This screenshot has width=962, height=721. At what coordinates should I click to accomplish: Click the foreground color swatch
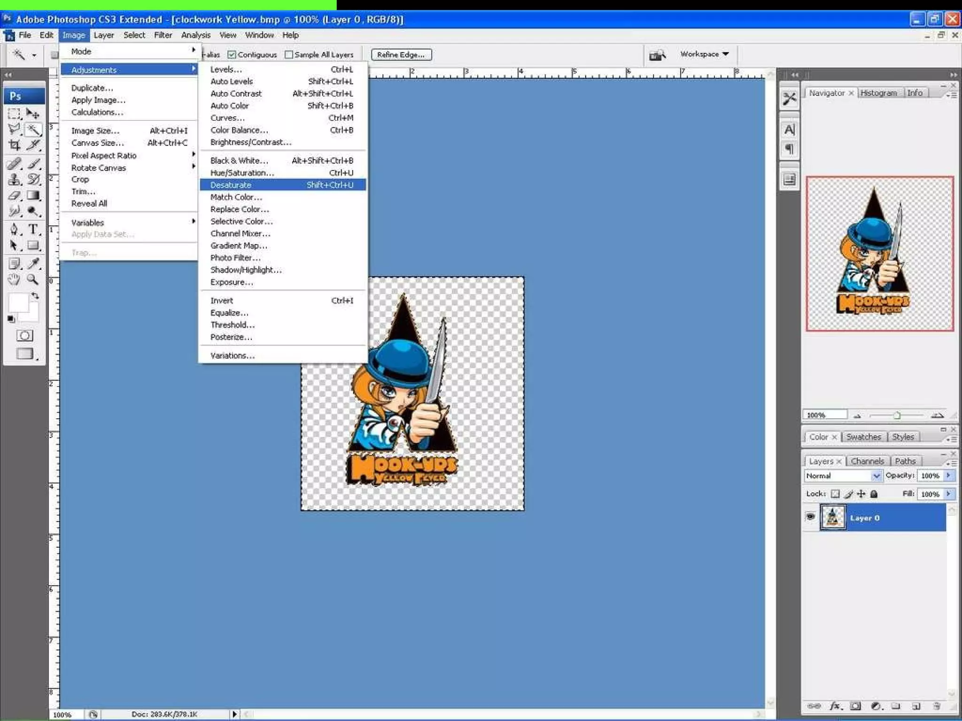[18, 303]
